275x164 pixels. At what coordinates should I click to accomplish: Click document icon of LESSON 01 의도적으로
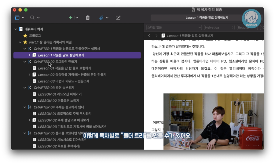[34, 114]
